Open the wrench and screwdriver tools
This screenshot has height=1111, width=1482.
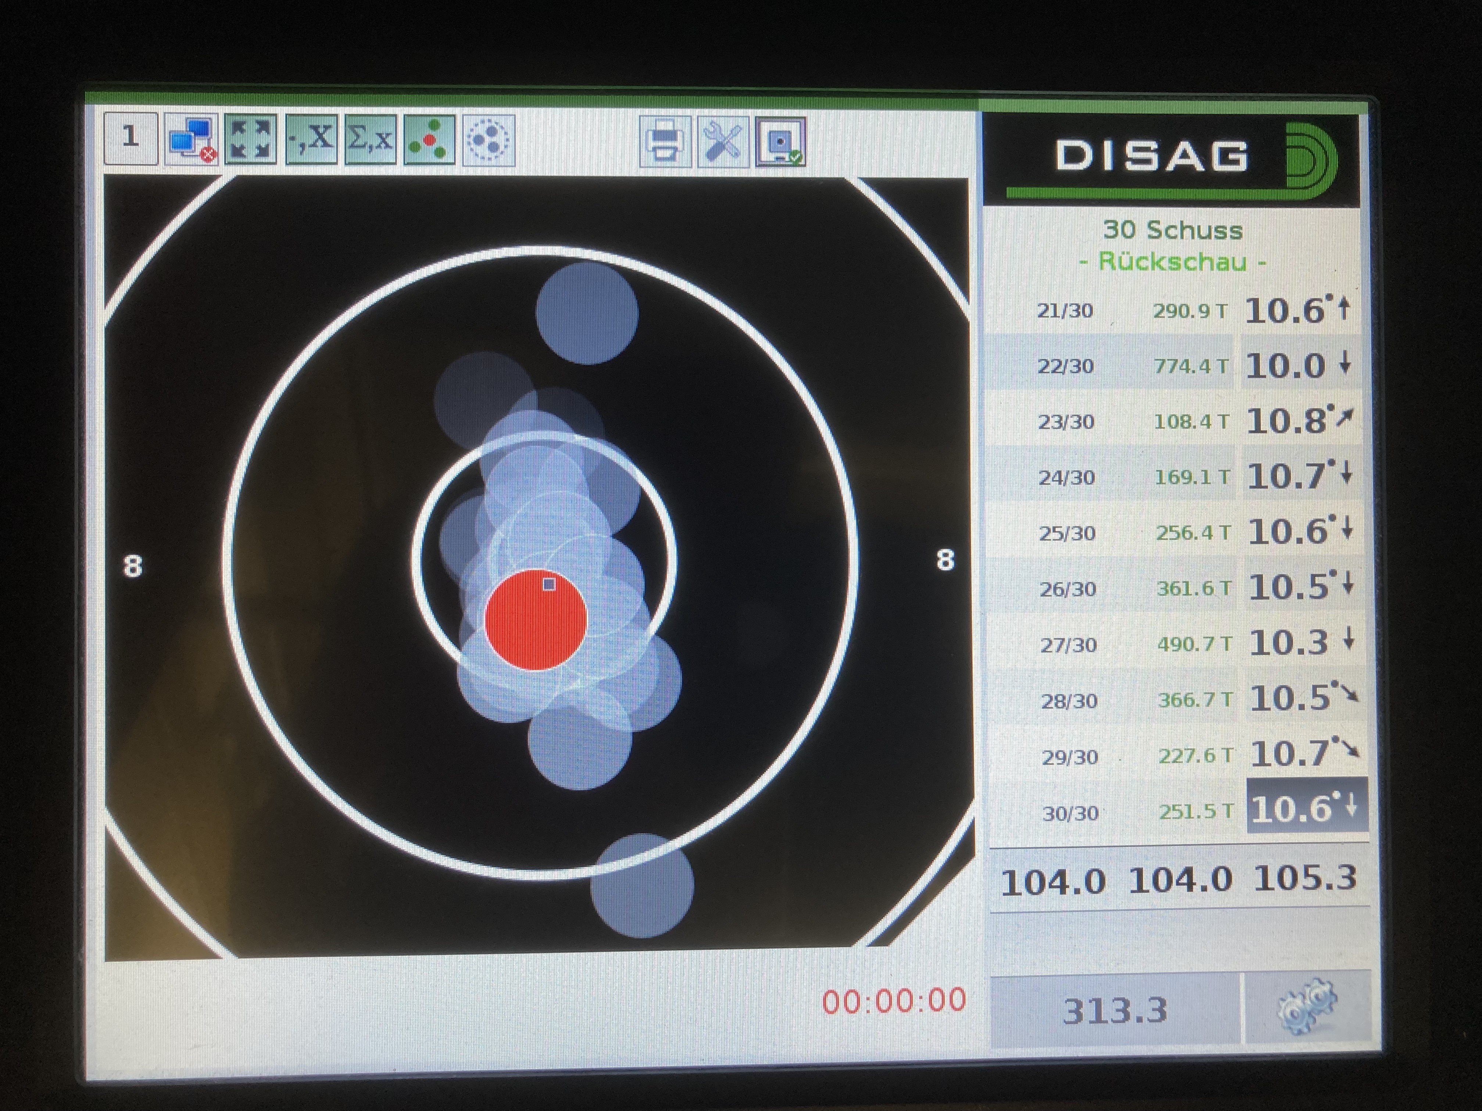[723, 141]
